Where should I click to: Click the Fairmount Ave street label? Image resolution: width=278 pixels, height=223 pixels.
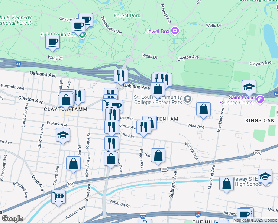coord(4,168)
